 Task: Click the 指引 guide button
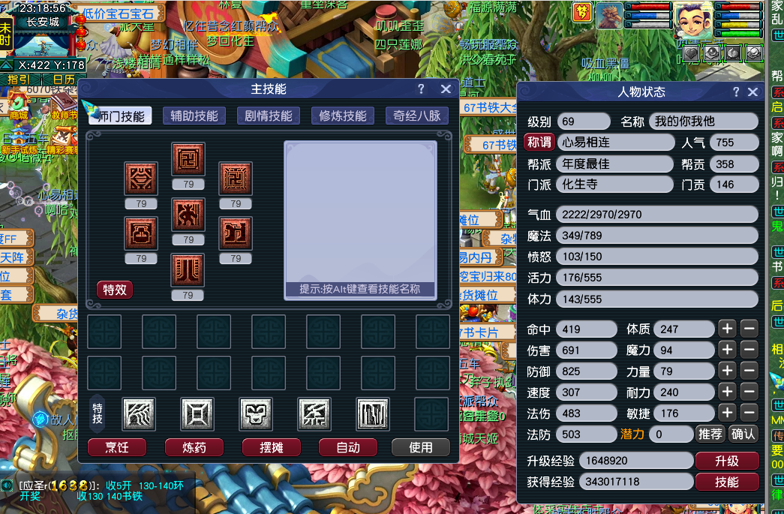[19, 79]
